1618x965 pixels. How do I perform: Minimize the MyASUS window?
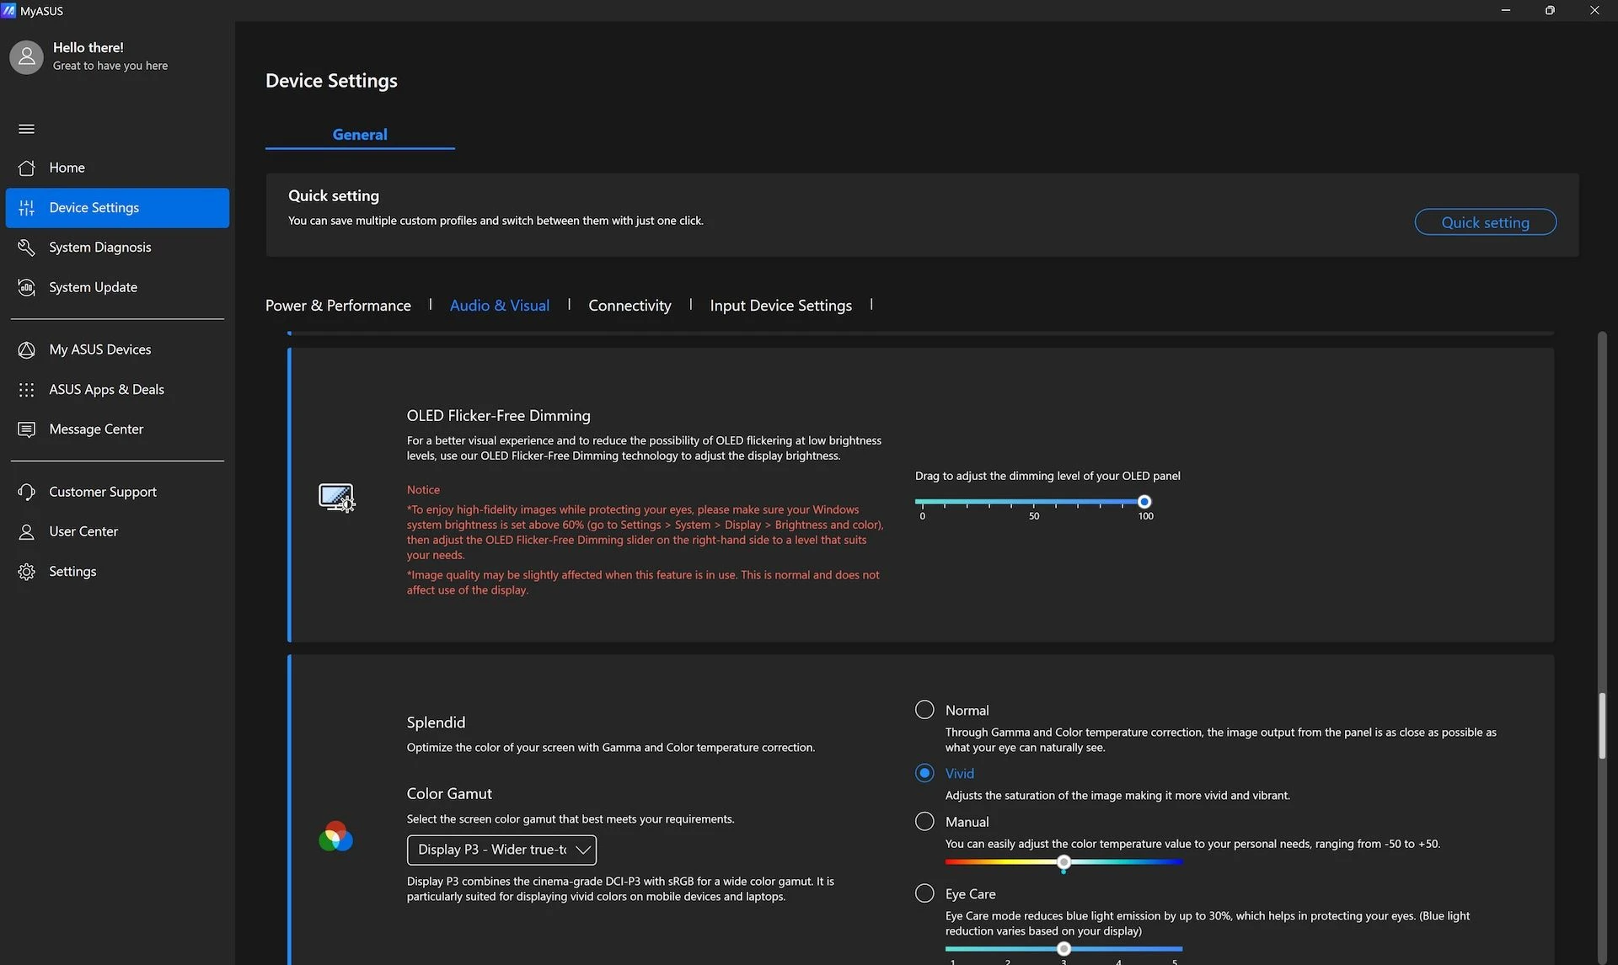click(1505, 10)
